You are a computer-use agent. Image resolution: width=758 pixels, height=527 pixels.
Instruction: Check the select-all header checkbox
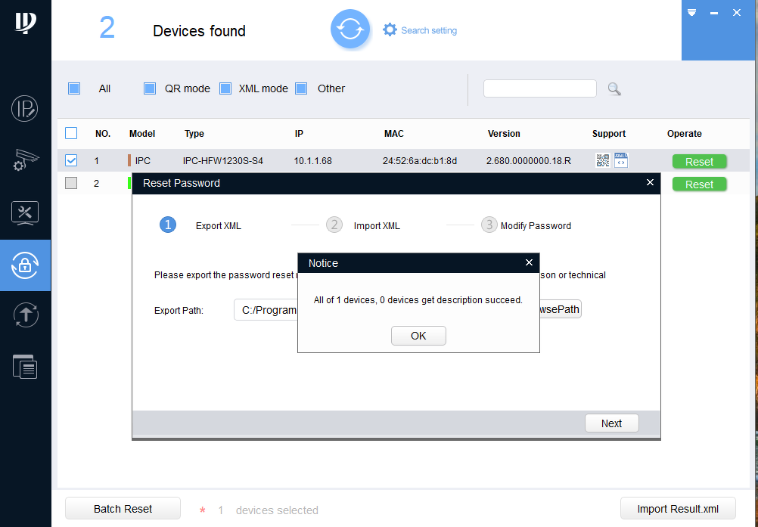pos(71,133)
